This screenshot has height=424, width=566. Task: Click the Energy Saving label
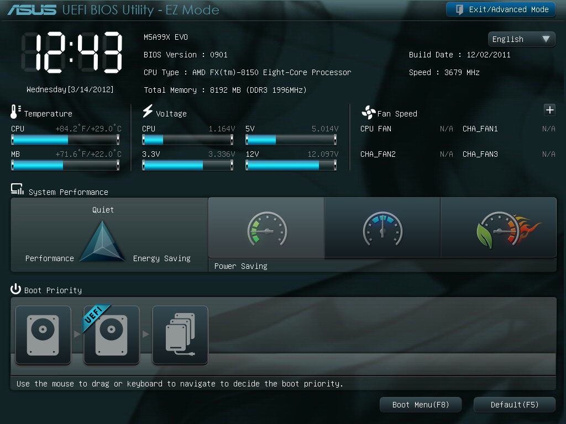point(162,258)
